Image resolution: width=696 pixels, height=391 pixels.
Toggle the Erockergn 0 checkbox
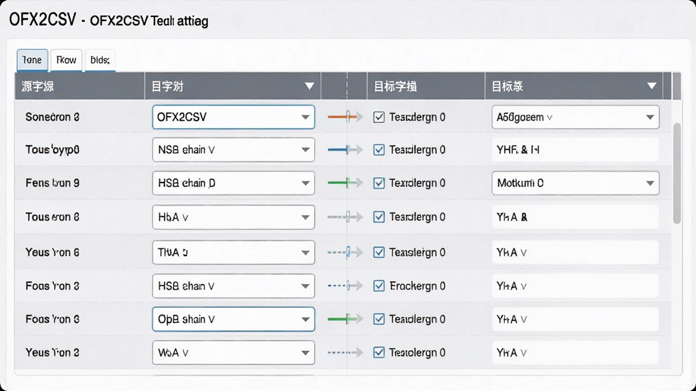tap(379, 286)
